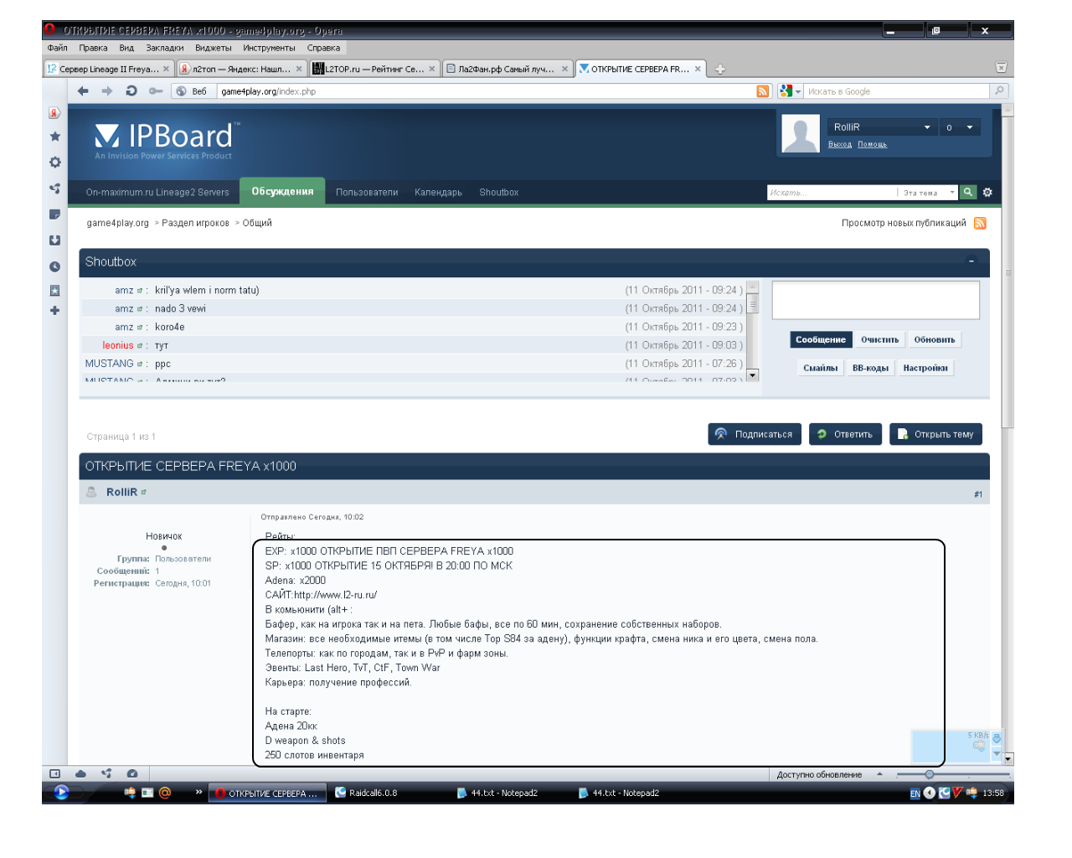Click the shout message text area
Image resolution: width=1072 pixels, height=858 pixels.
(875, 300)
